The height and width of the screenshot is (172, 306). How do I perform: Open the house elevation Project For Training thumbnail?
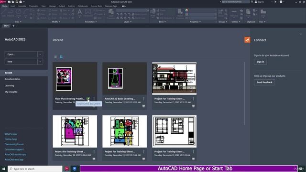point(174,78)
